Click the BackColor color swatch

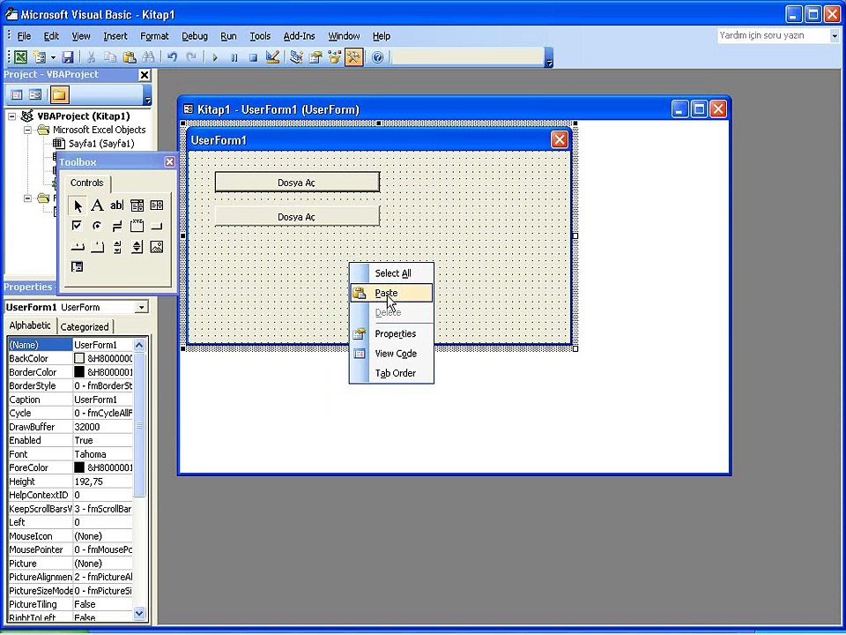click(79, 359)
